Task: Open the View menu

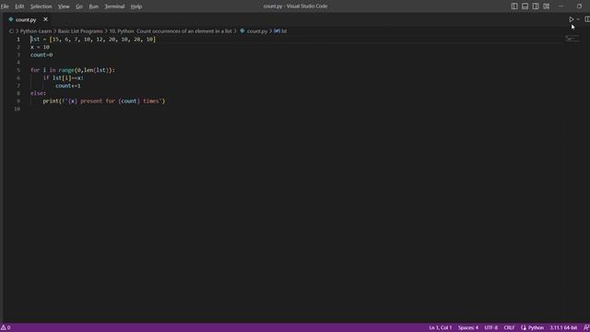Action: 64,6
